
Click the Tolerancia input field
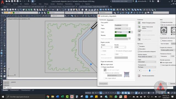173,56
